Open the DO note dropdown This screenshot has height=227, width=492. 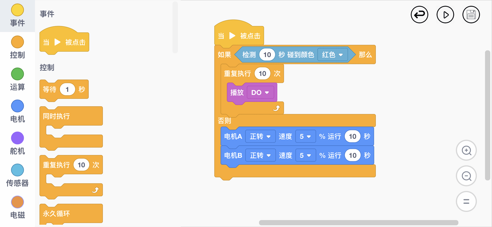coord(260,92)
